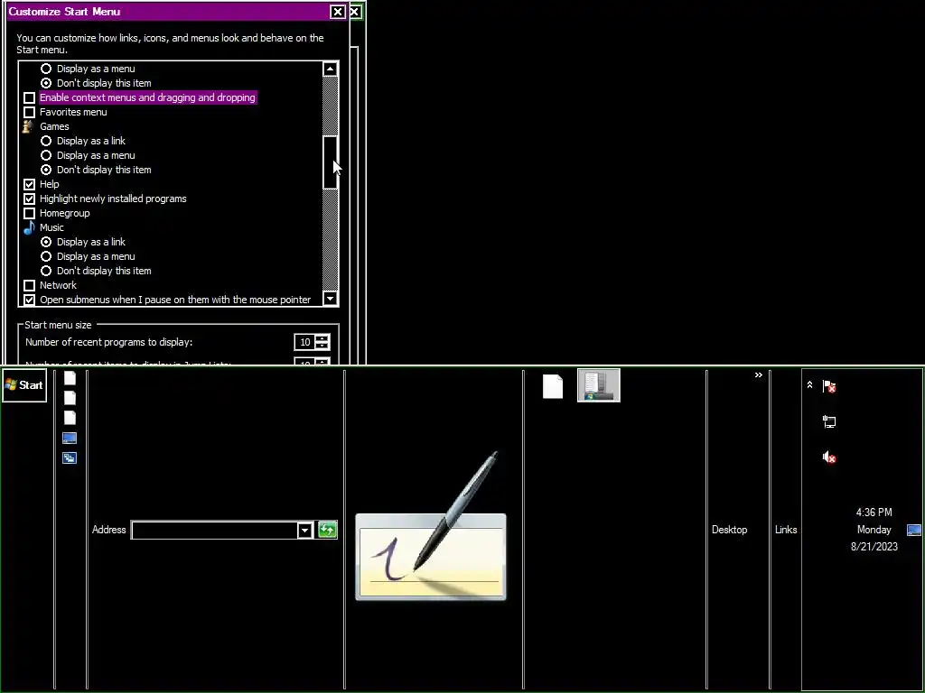Click the small monitor icon beside the clock
The image size is (925, 693).
(x=913, y=530)
